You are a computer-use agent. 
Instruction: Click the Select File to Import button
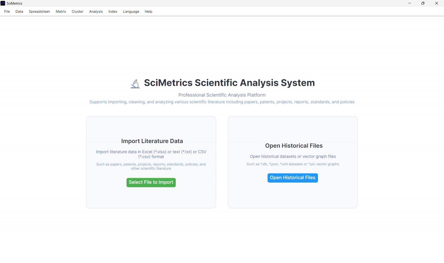(151, 182)
